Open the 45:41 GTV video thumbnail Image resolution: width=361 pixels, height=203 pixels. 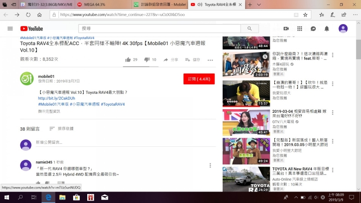click(246, 122)
